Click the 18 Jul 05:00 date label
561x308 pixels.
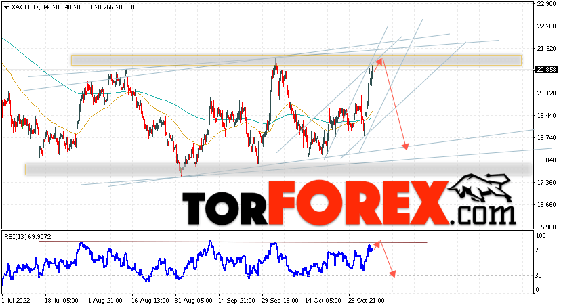60,300
